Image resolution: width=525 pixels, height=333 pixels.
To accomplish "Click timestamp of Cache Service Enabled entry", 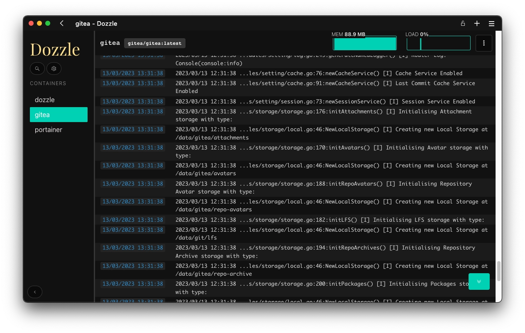I will click(133, 73).
